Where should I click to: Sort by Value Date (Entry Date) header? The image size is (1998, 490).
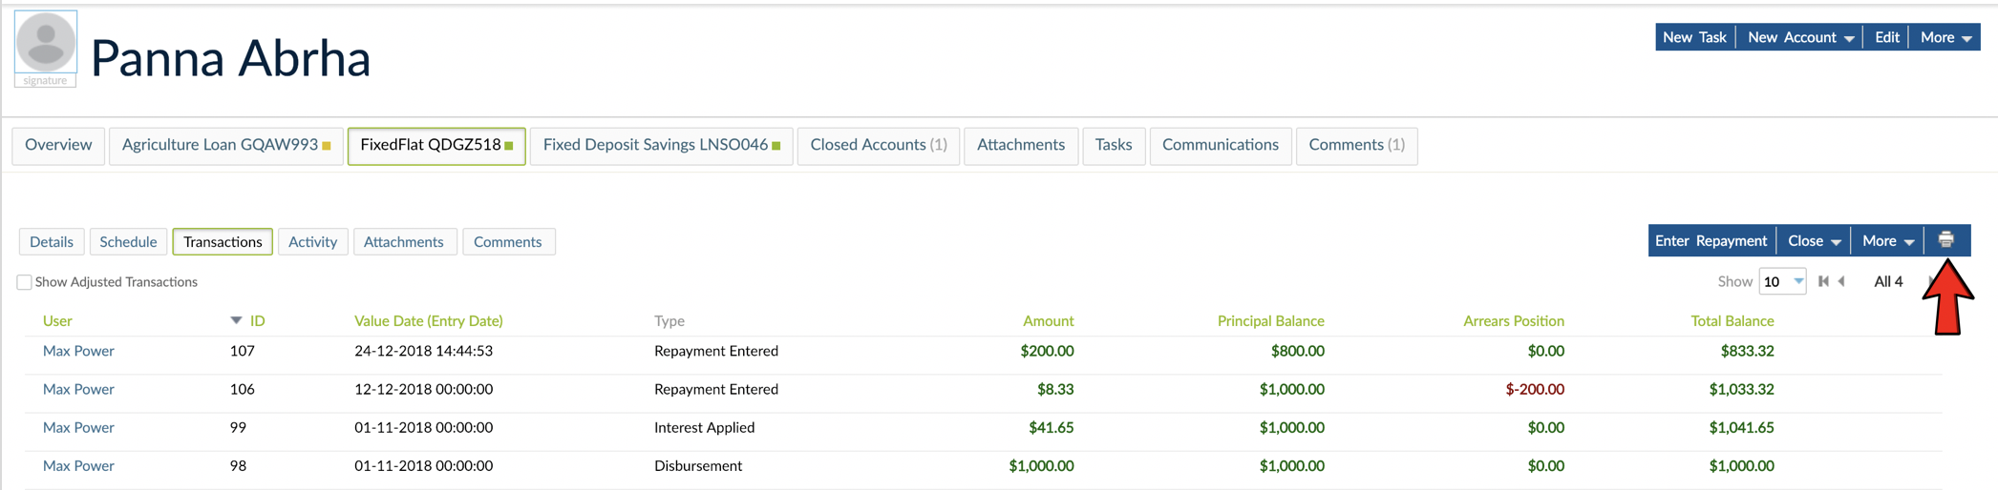428,321
